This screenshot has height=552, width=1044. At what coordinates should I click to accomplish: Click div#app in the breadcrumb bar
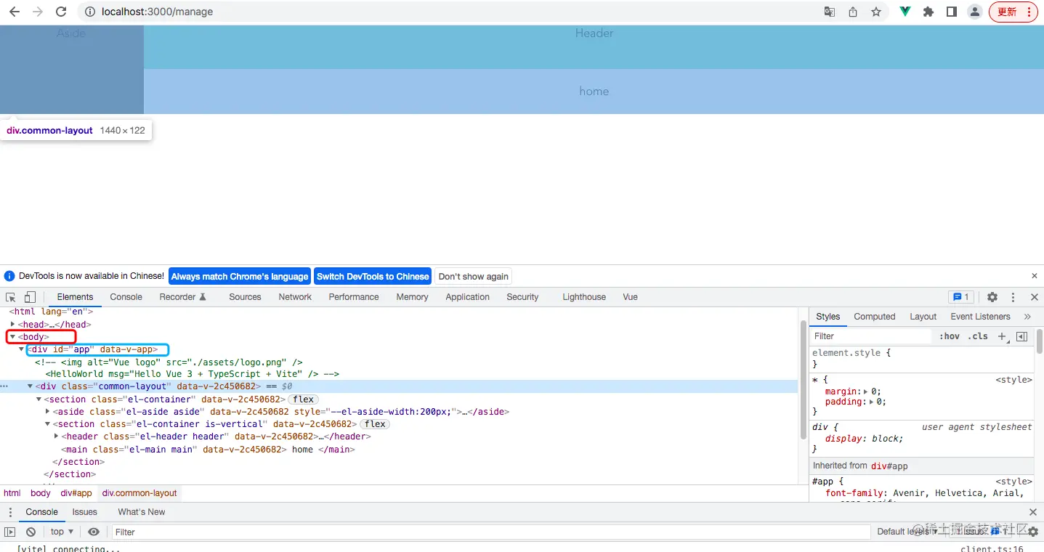pos(76,493)
